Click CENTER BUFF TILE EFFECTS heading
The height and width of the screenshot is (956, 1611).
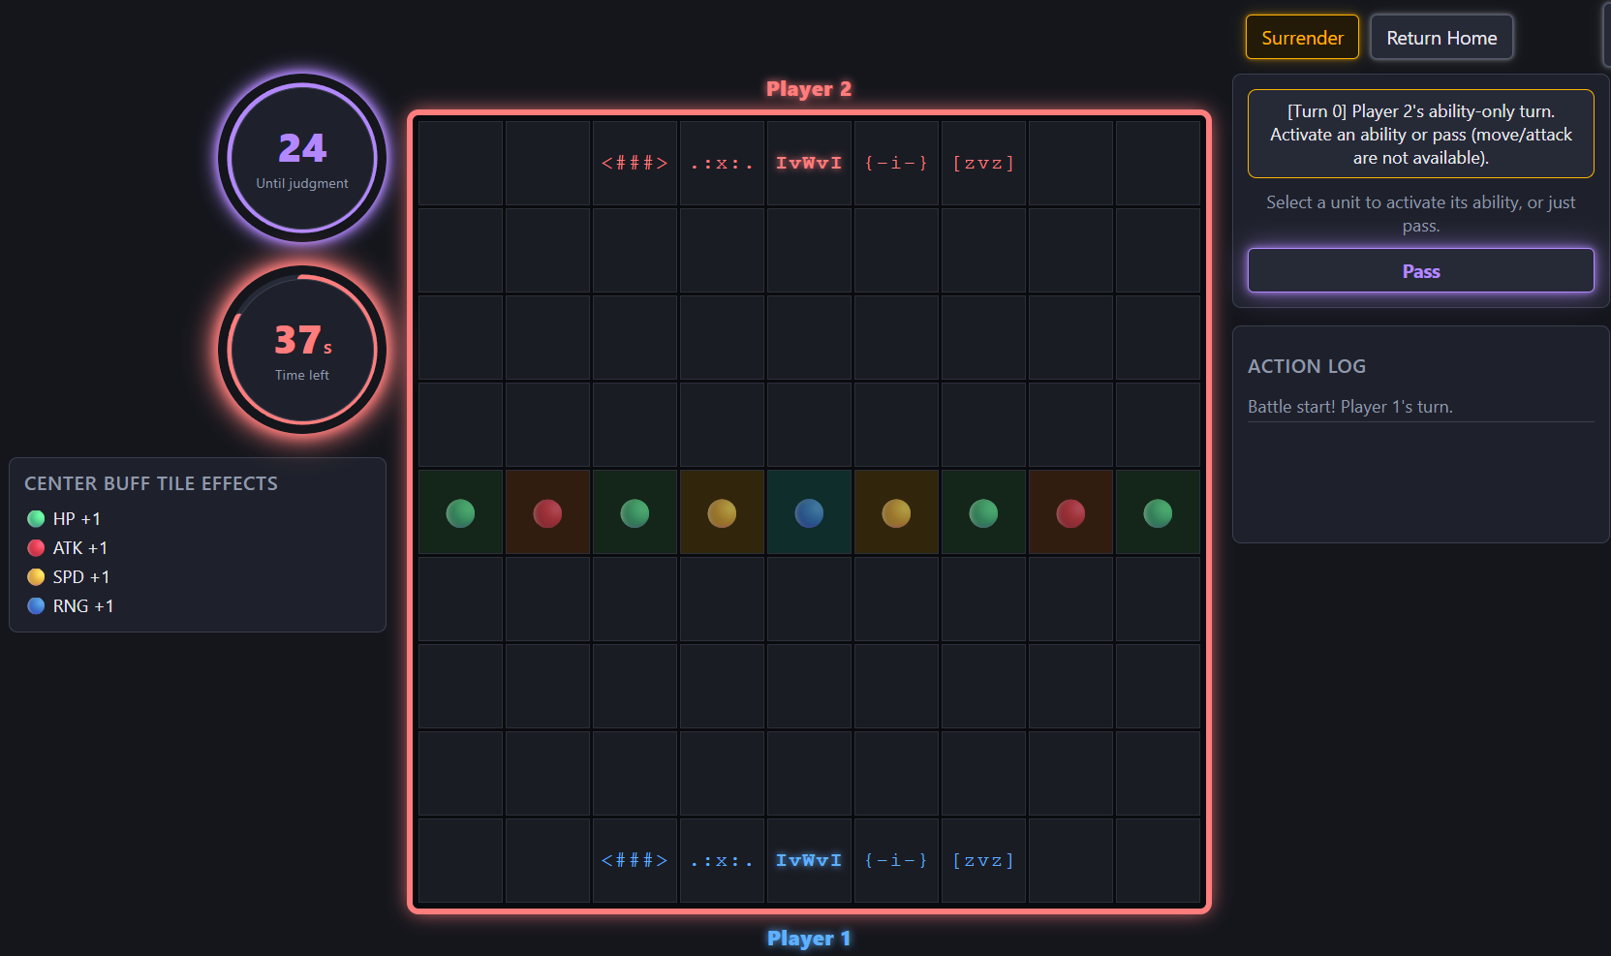coord(151,483)
